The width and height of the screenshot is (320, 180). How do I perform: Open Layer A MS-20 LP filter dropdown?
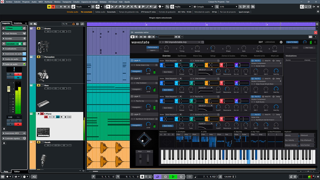[205, 69]
